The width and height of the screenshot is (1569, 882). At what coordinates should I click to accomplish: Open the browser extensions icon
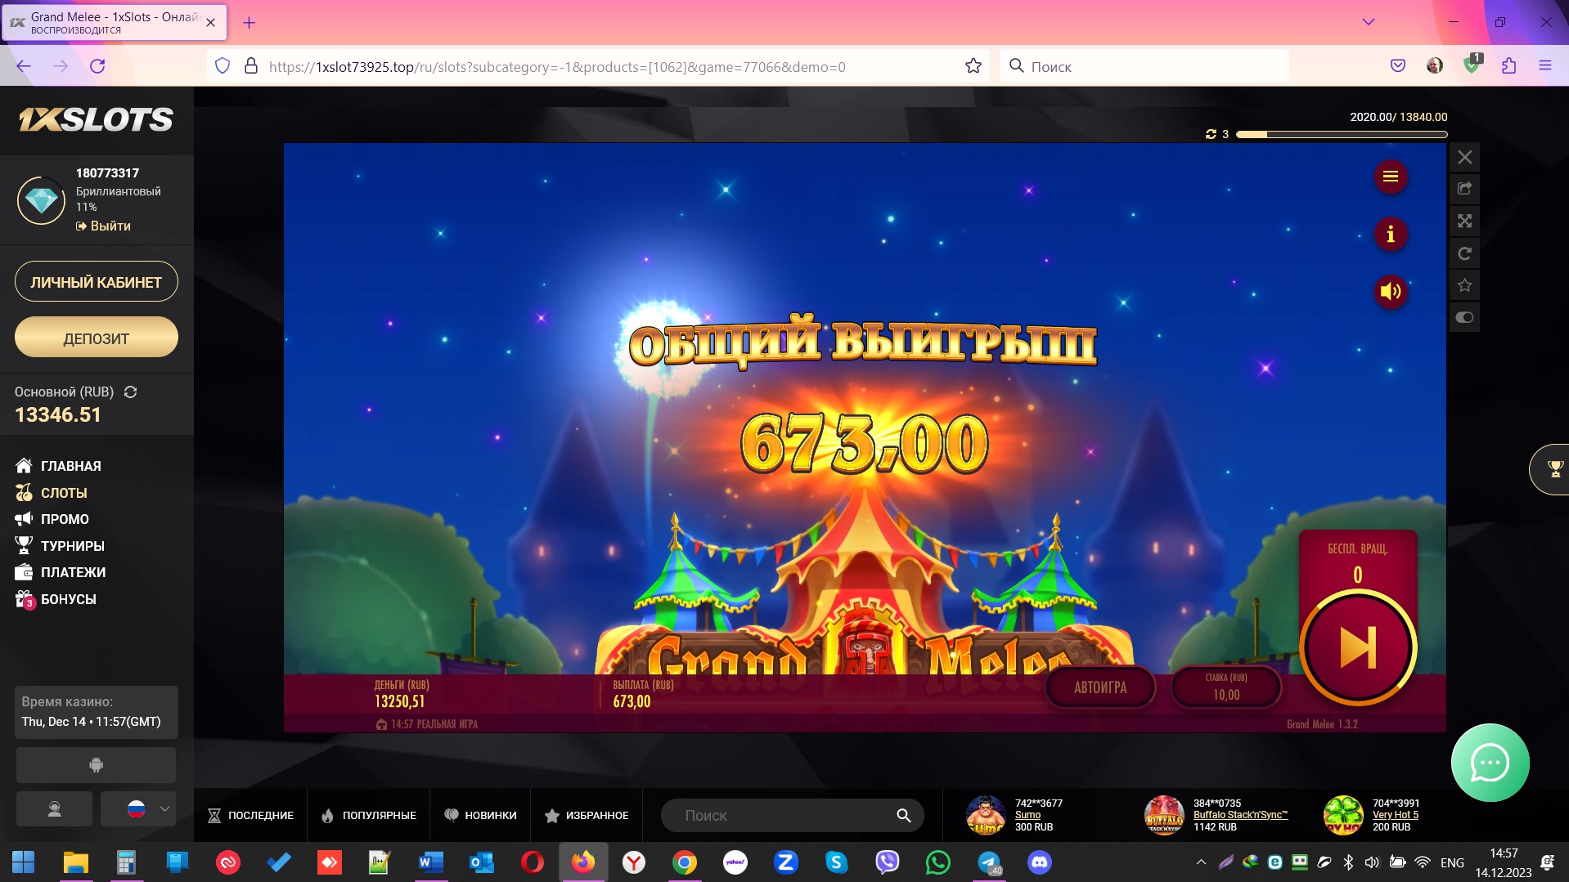[x=1509, y=65]
